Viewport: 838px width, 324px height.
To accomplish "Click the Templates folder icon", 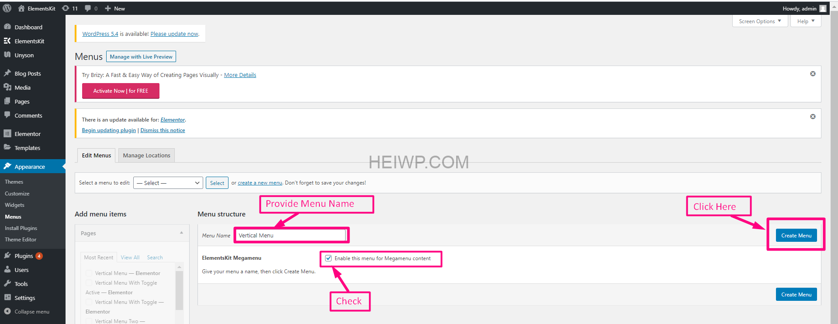I will 7,147.
